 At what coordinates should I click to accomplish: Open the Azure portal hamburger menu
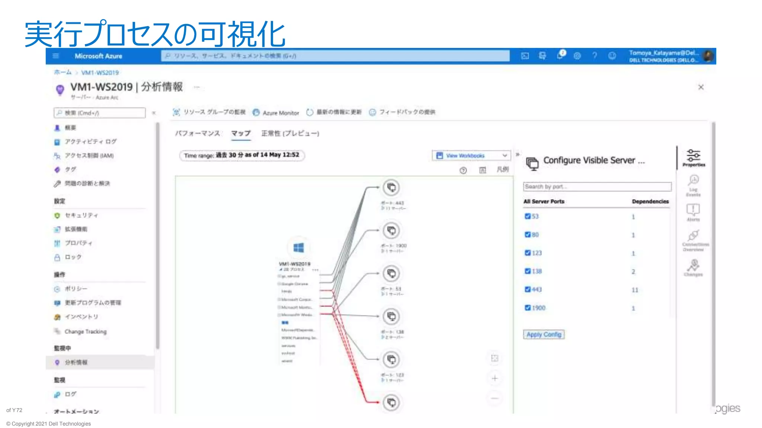coord(56,56)
